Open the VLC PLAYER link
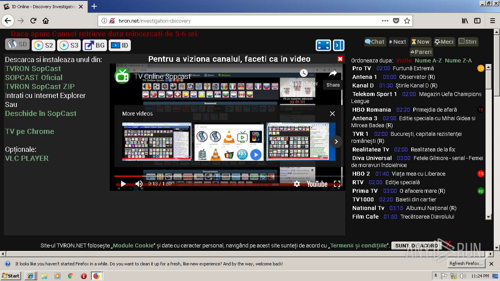 tap(27, 158)
